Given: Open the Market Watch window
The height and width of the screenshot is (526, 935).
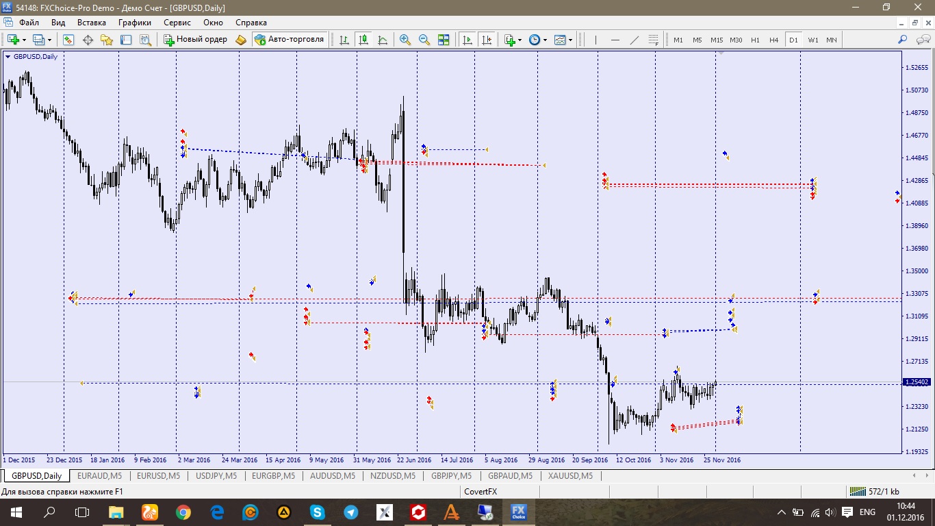Looking at the screenshot, I should click(68, 40).
